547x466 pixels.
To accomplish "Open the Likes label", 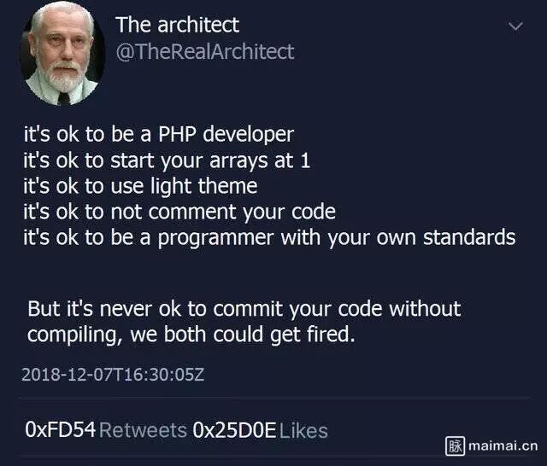I will [x=303, y=429].
